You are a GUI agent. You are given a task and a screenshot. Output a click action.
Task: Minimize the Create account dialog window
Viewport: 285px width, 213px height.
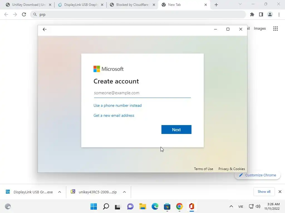pos(215,29)
